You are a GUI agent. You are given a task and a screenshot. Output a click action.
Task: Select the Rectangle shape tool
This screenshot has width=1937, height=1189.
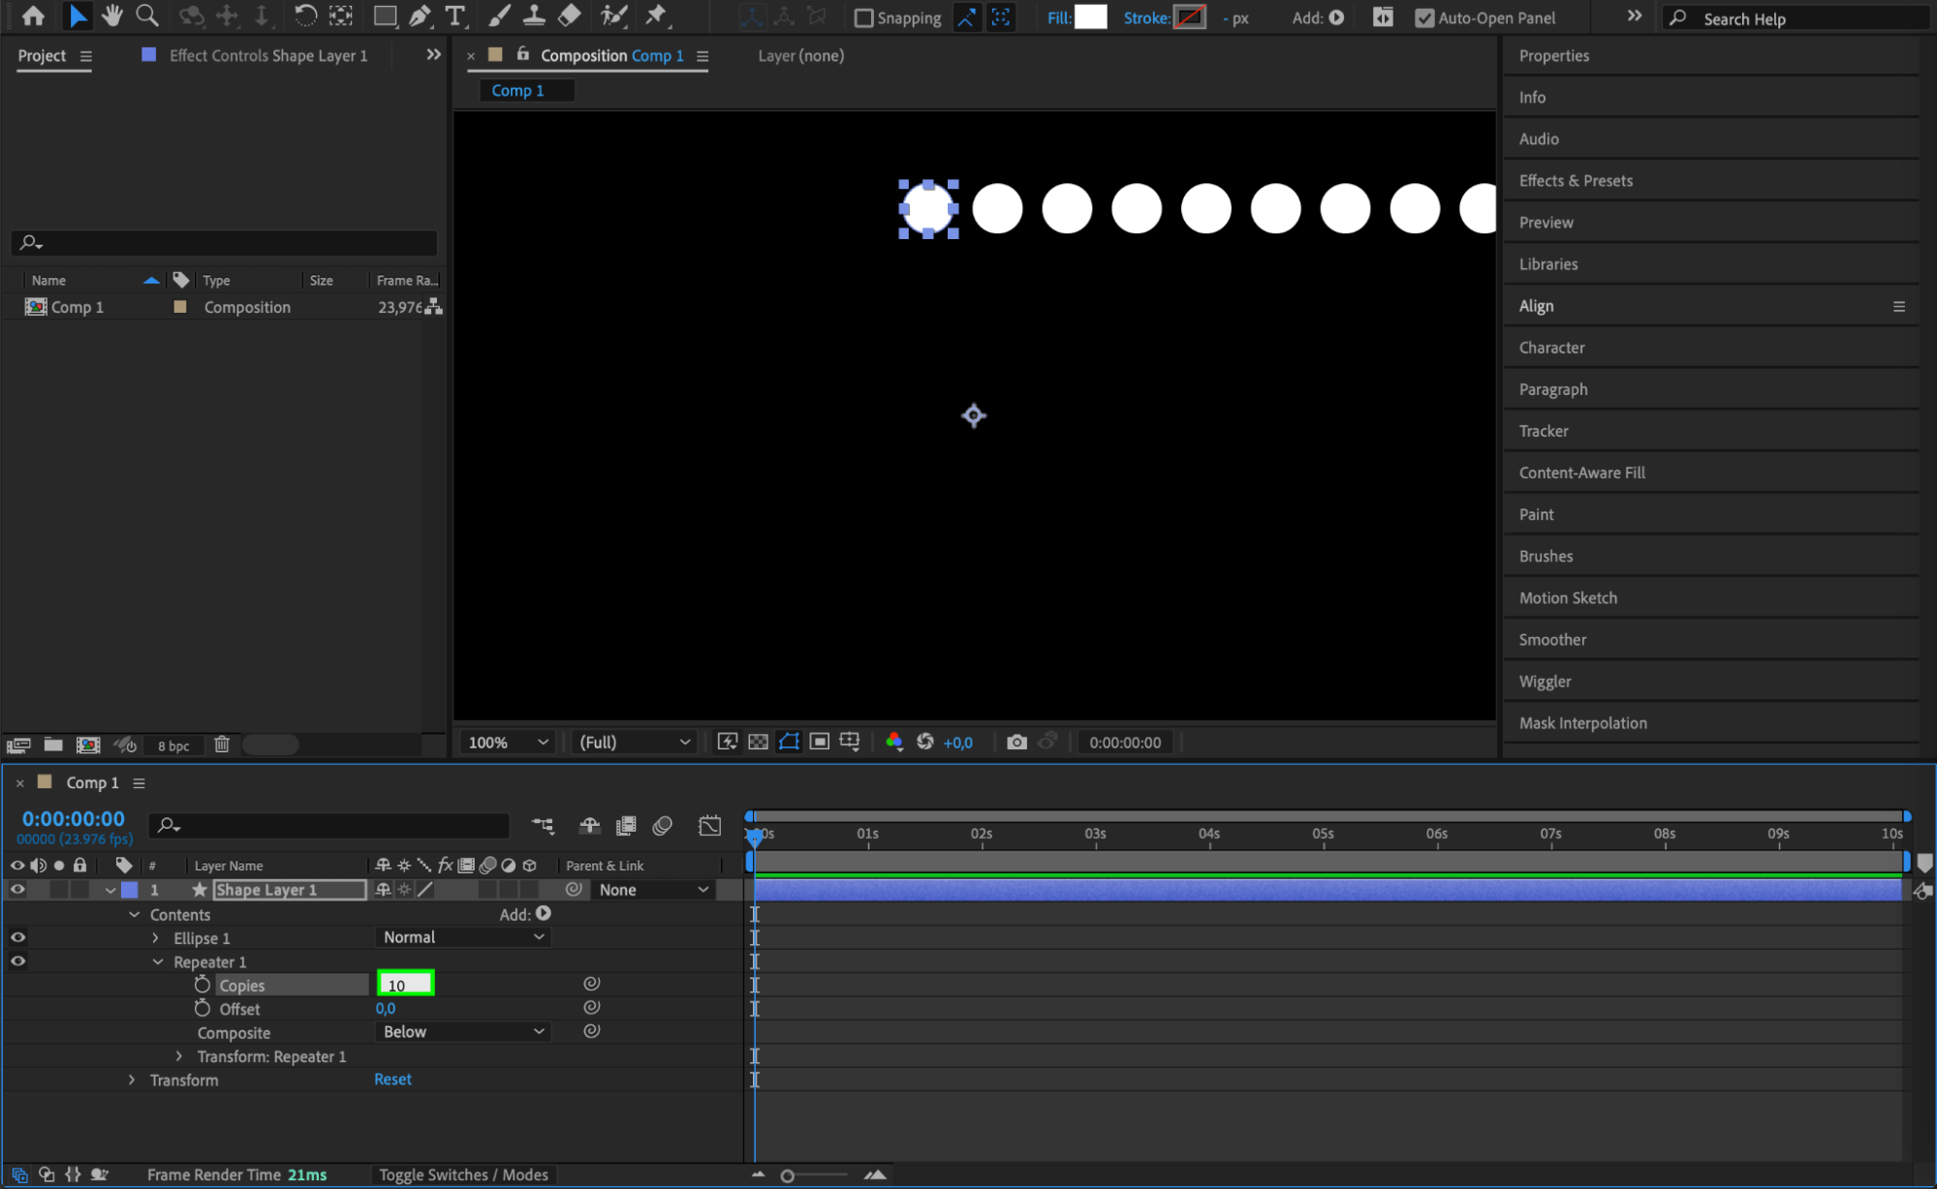(385, 15)
